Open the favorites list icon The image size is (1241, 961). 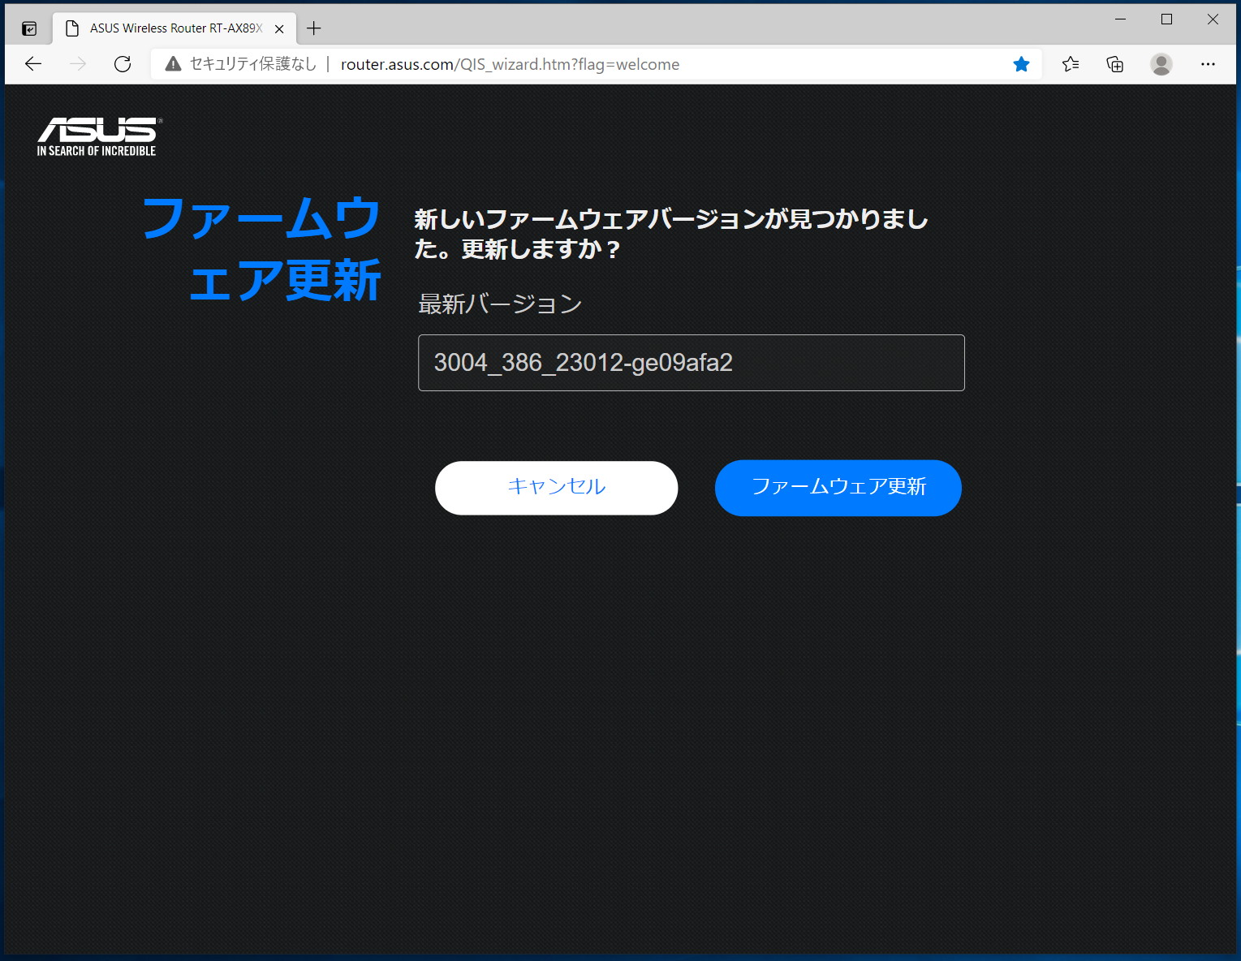(x=1071, y=64)
